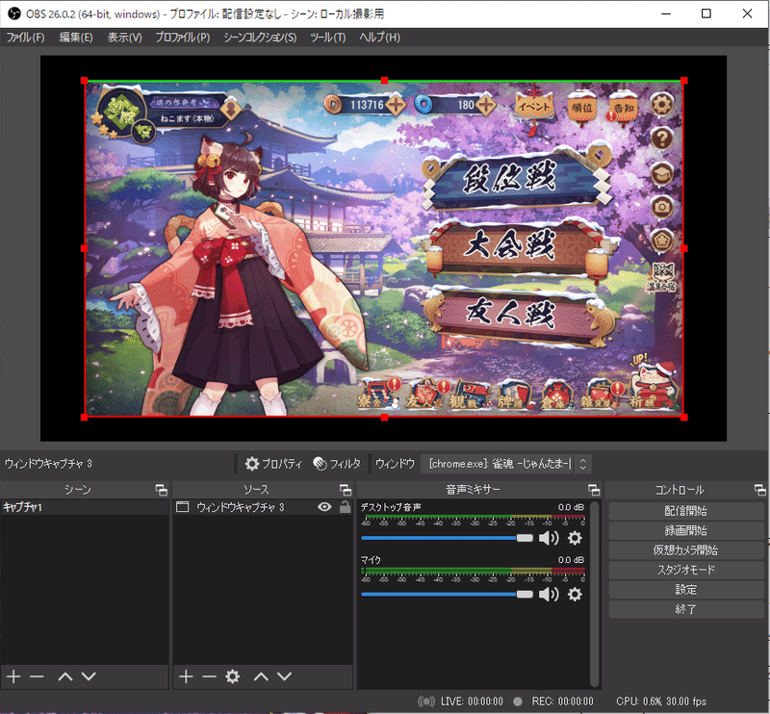
Task: Click the 順位 tag in game preview
Action: coord(582,107)
